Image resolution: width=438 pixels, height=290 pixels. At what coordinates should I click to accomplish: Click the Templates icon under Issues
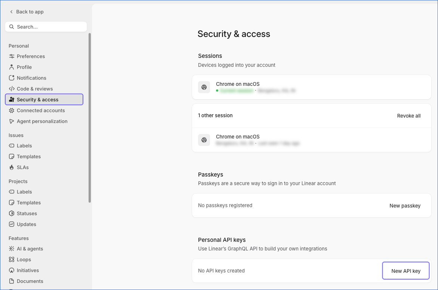point(12,157)
